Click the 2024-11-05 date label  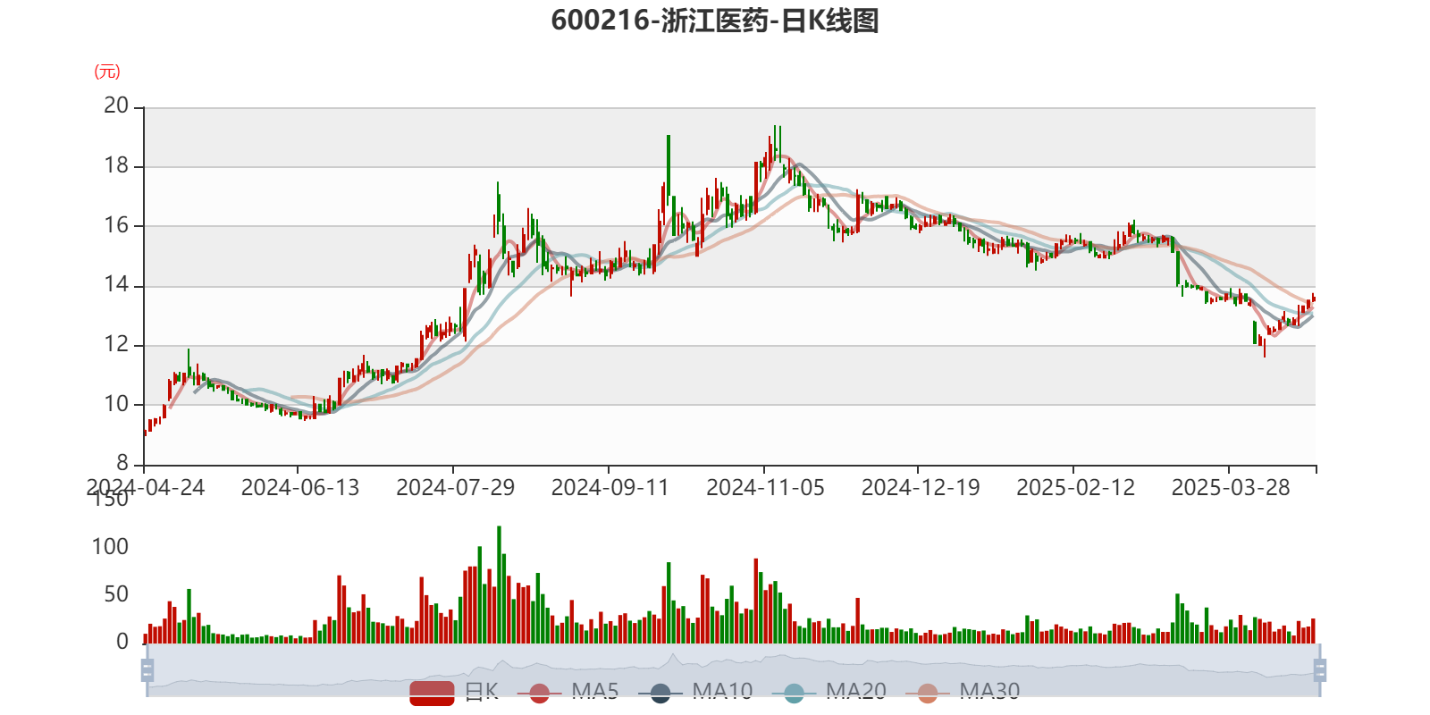coord(766,488)
